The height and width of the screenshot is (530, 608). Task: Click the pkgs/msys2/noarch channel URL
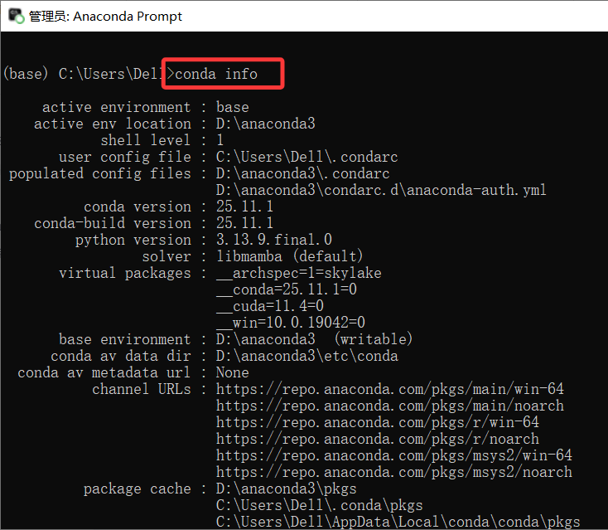click(394, 472)
